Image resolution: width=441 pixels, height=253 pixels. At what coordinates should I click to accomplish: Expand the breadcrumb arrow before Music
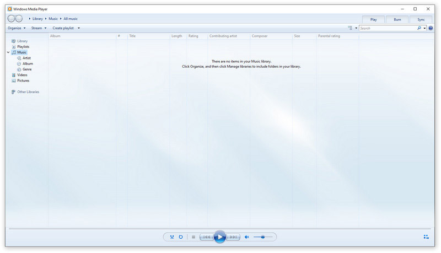pos(46,19)
